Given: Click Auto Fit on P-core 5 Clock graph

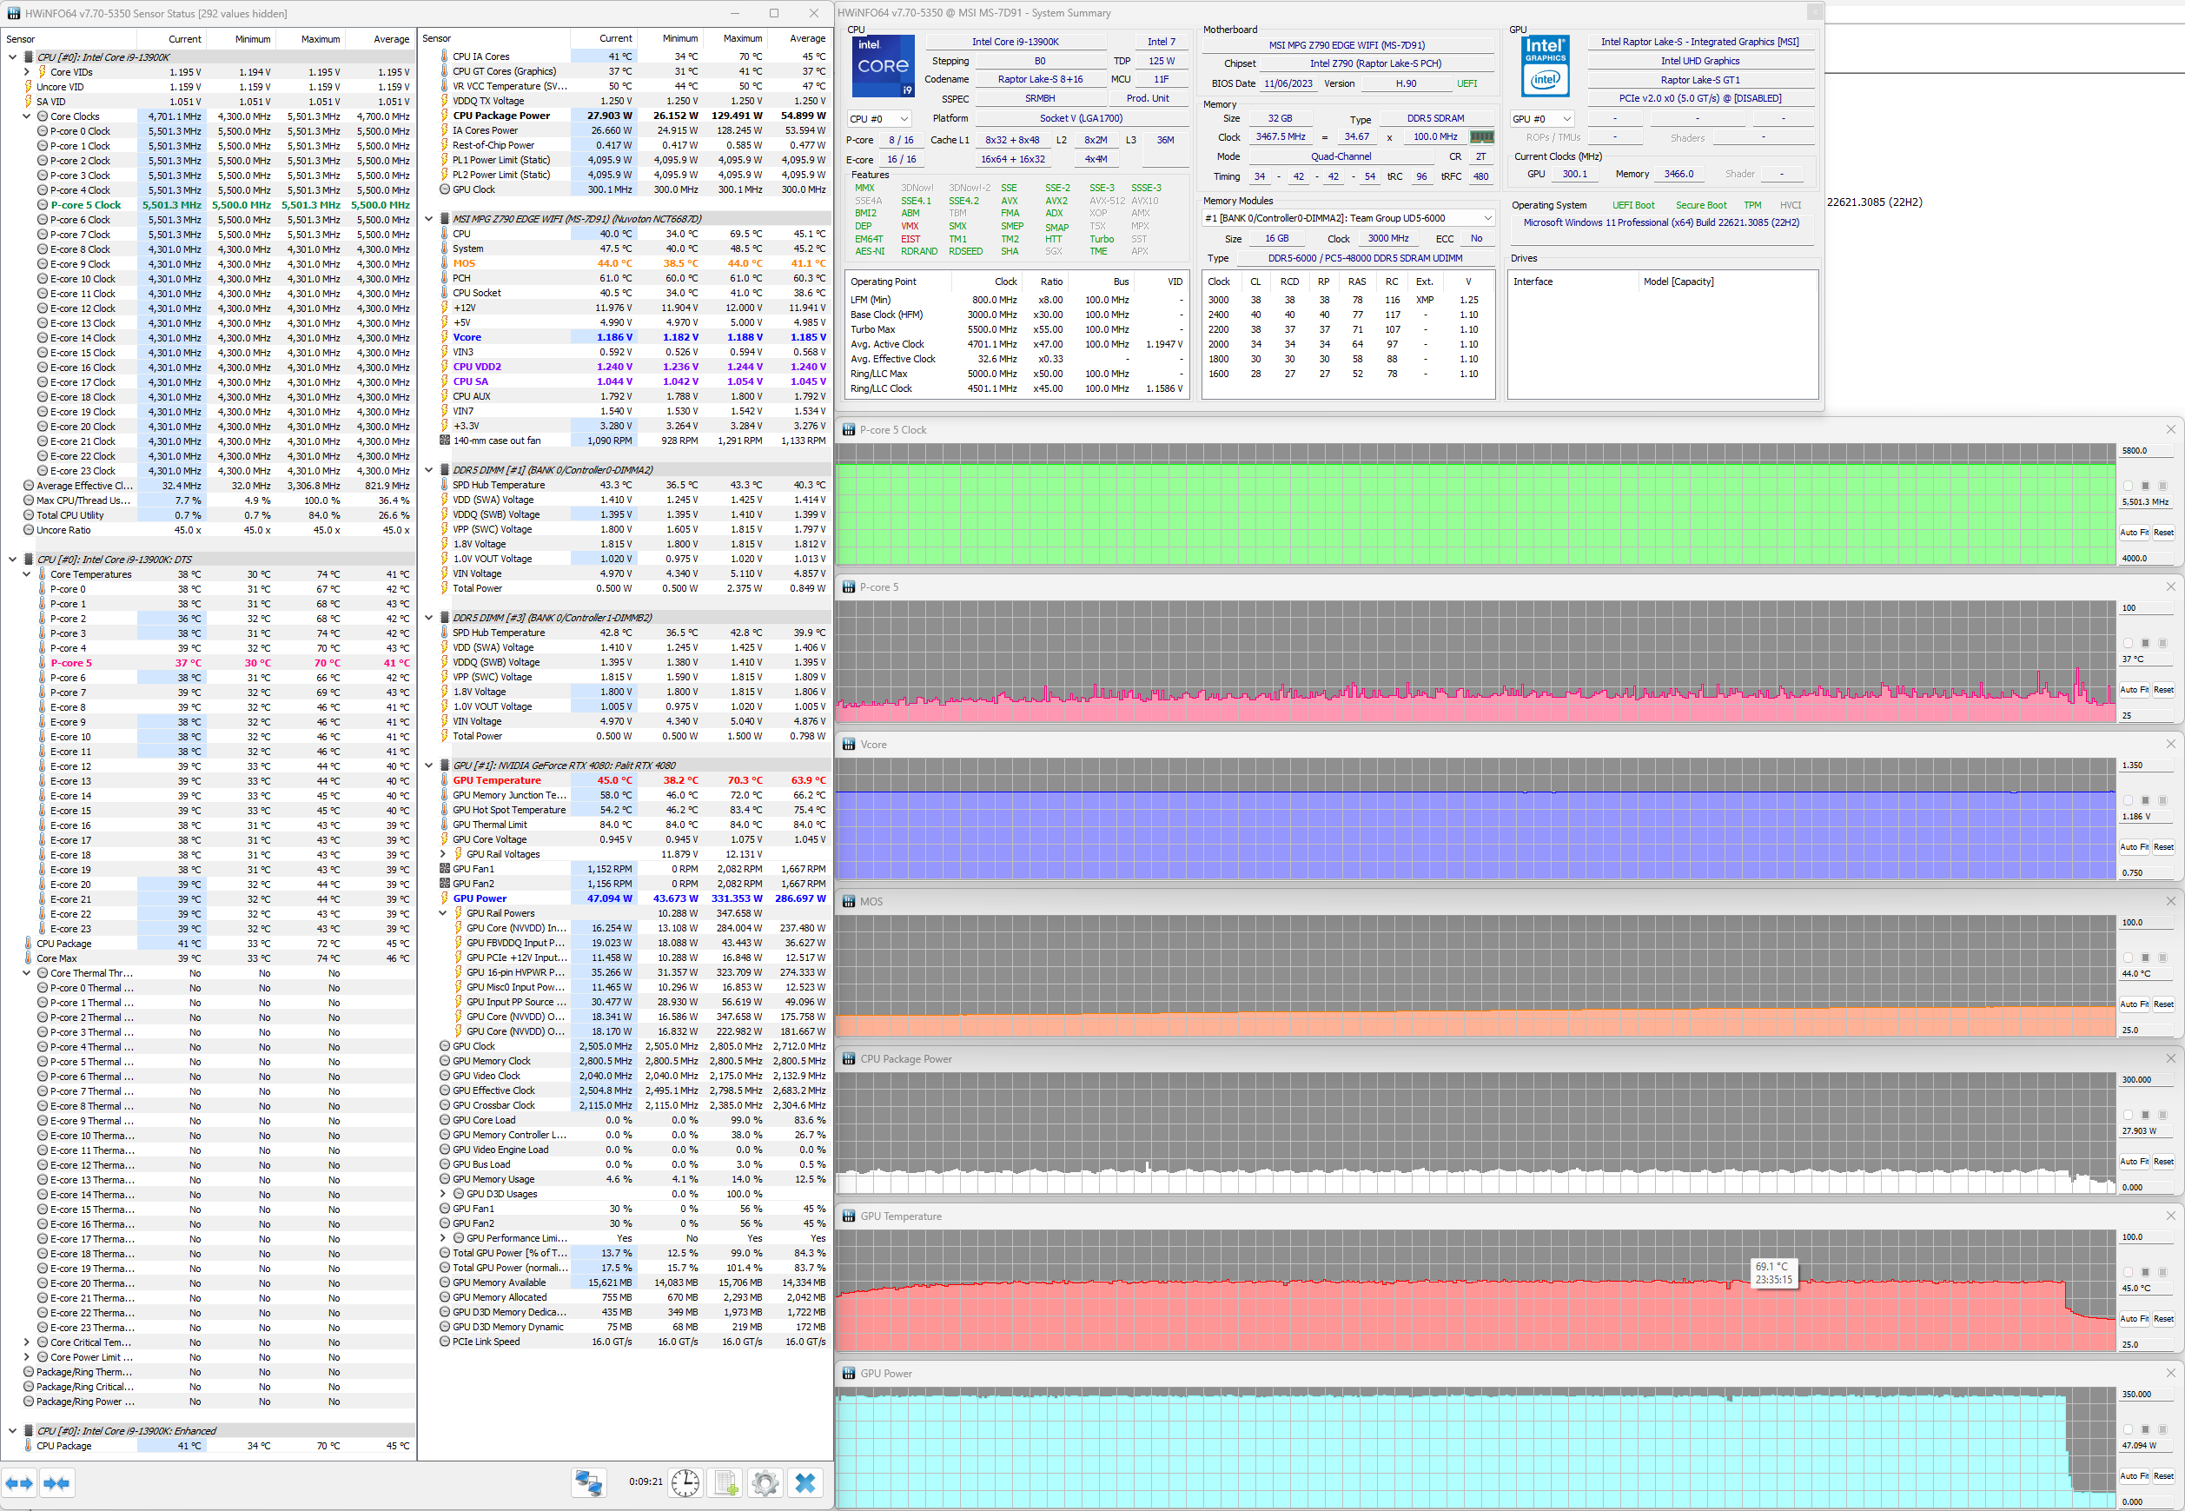Looking at the screenshot, I should (x=2133, y=532).
